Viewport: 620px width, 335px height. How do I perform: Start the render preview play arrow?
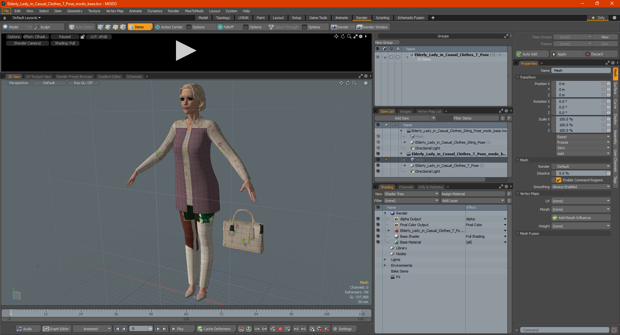pyautogui.click(x=186, y=51)
